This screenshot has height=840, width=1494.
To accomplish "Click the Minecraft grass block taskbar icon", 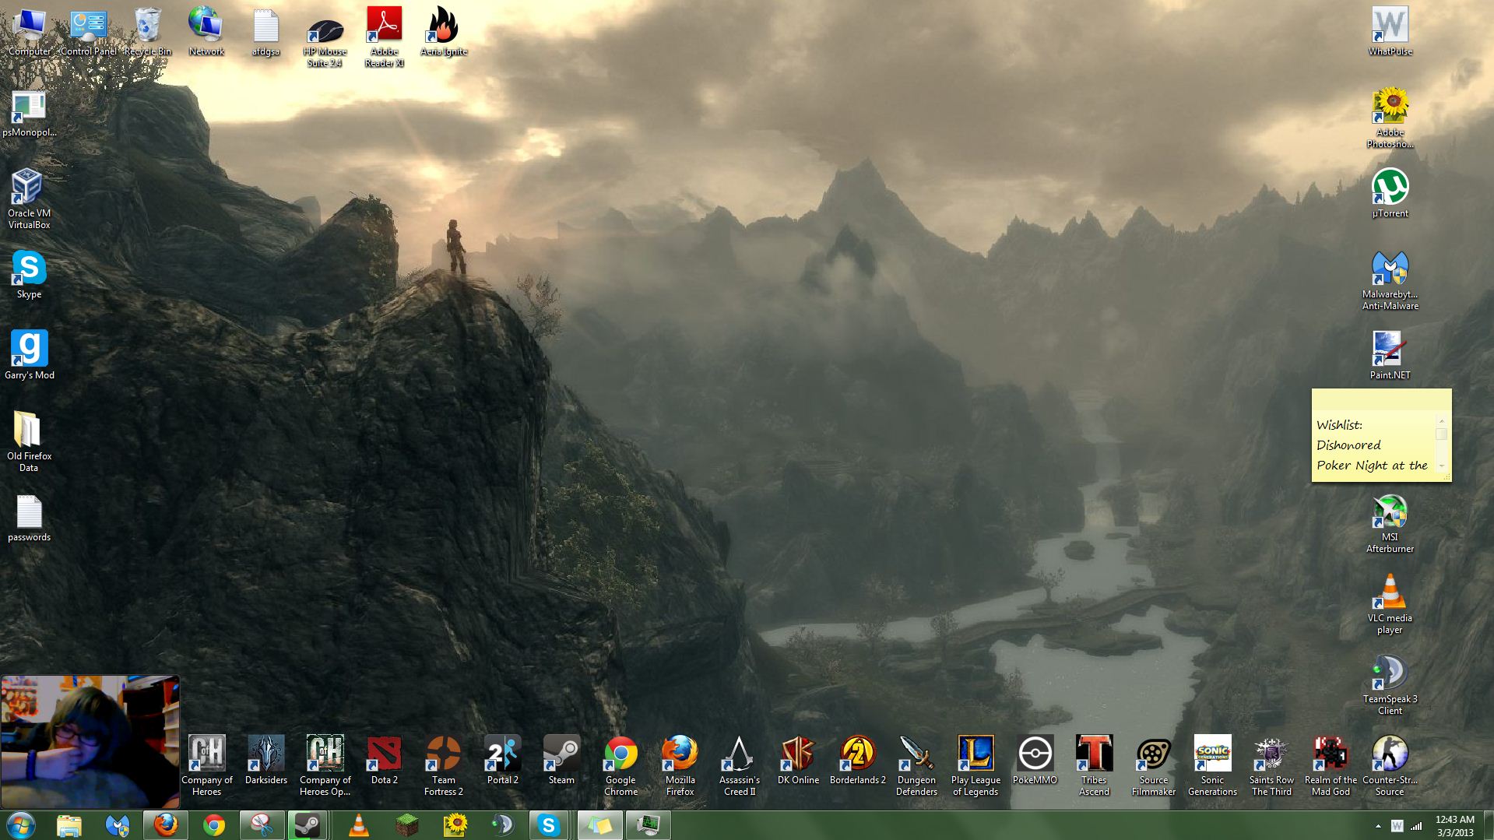I will [x=406, y=825].
